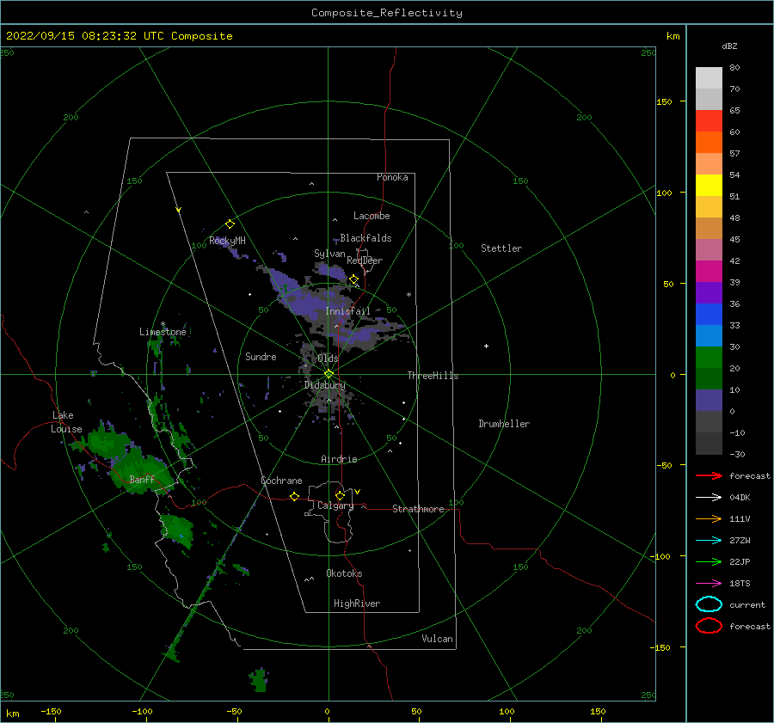Image resolution: width=774 pixels, height=723 pixels.
Task: Click the Didsbury town label
Action: (325, 385)
